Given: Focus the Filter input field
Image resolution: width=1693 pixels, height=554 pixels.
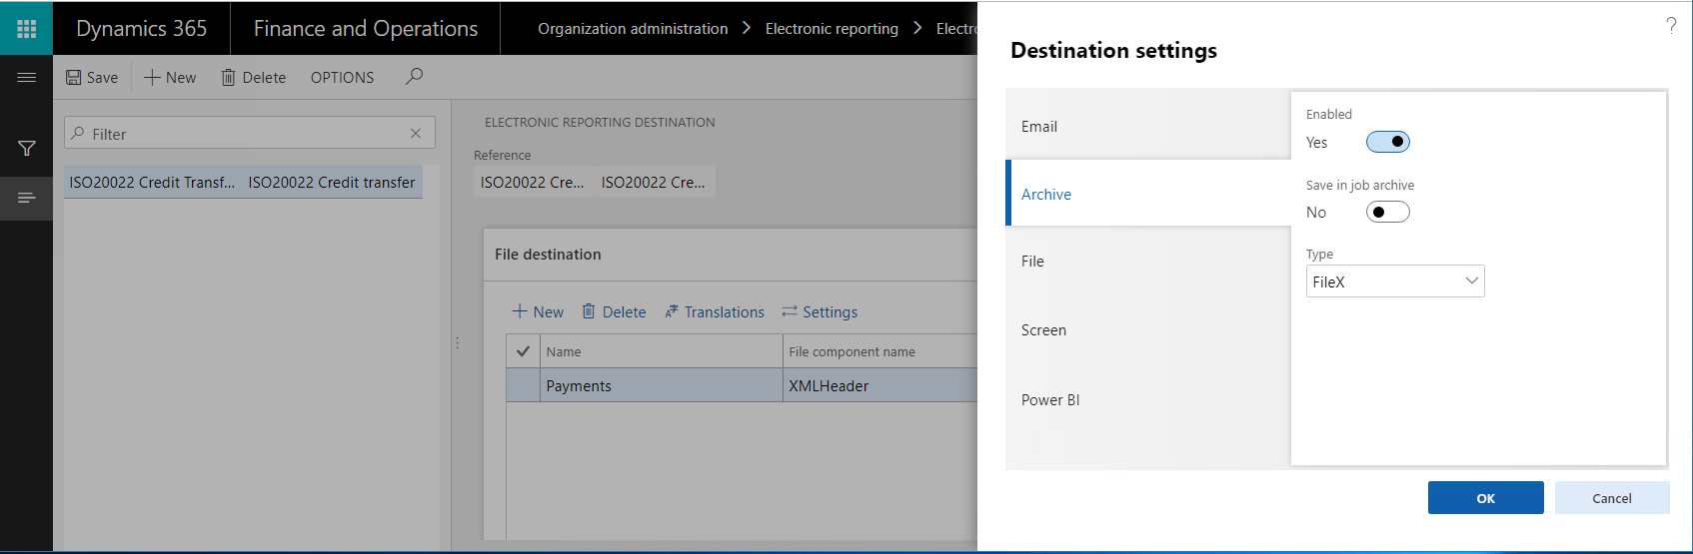Looking at the screenshot, I should [250, 133].
